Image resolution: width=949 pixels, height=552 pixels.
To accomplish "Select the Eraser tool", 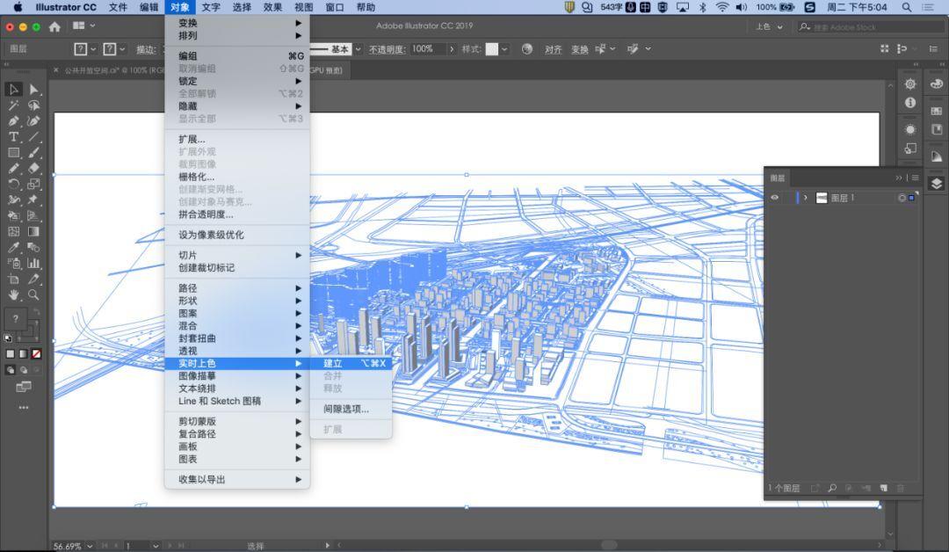I will coord(34,168).
